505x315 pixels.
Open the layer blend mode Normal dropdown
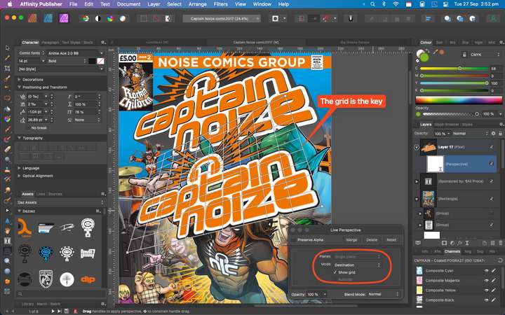click(470, 134)
